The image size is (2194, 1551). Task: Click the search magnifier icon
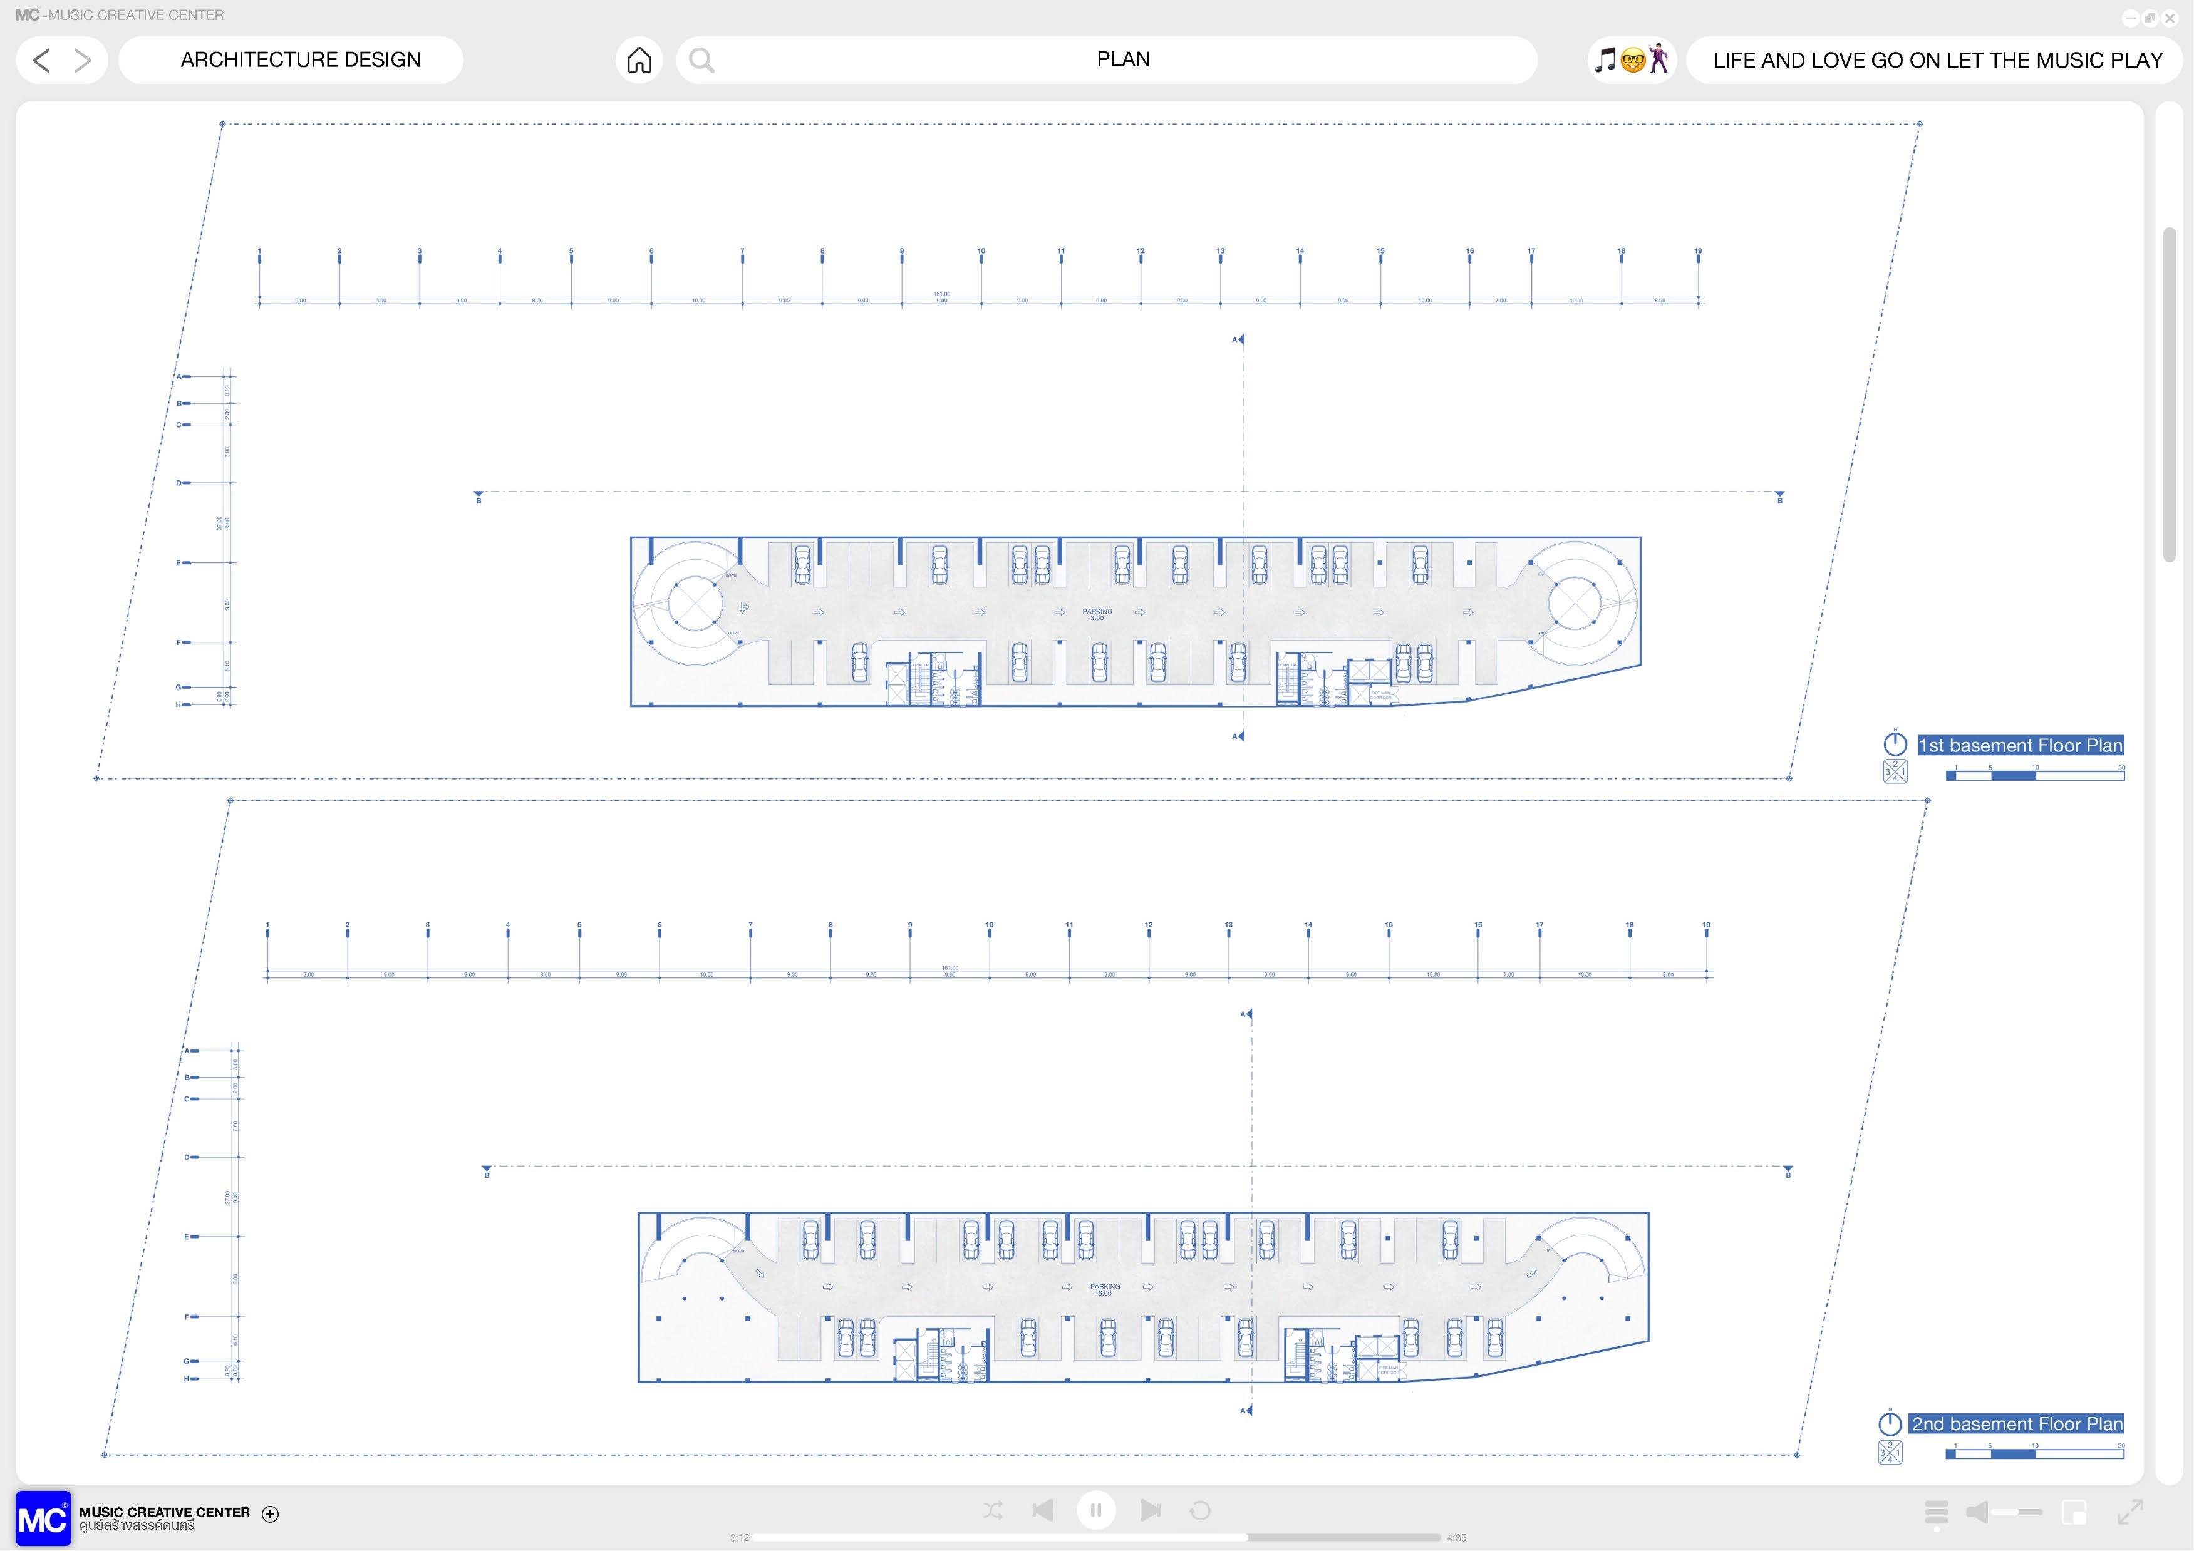701,60
